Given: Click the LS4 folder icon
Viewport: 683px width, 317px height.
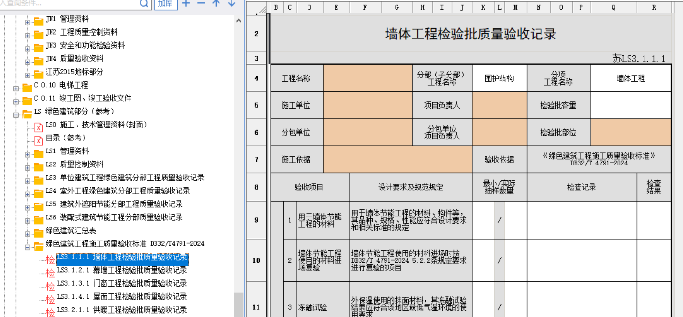Looking at the screenshot, I should [x=39, y=193].
